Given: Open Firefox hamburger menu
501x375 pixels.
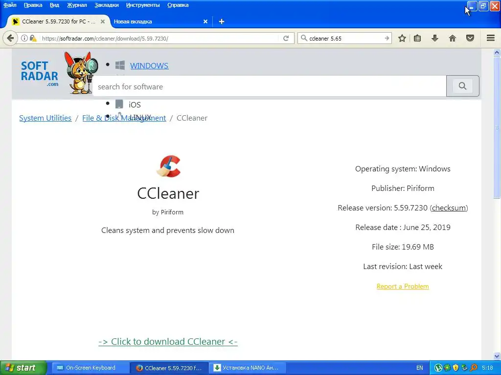Looking at the screenshot, I should 490,38.
